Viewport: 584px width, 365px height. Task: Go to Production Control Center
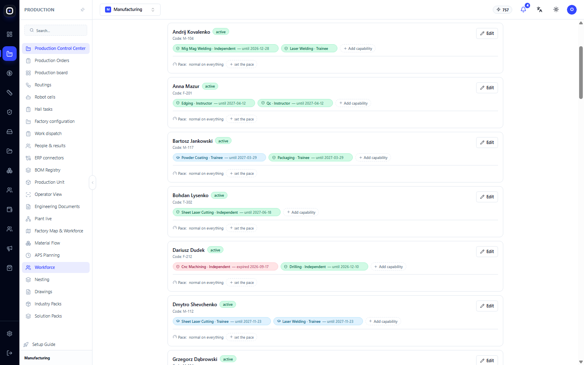[56, 49]
